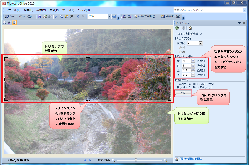Click the top-center crop handle on photo
This screenshot has height=166, width=249.
88,58
